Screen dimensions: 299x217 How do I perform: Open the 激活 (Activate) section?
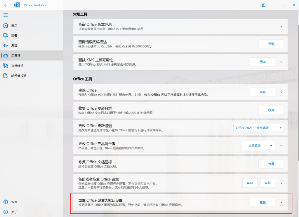pos(14,45)
